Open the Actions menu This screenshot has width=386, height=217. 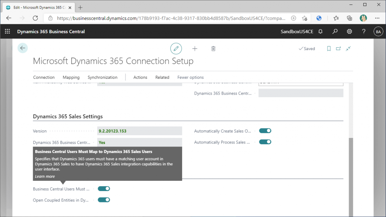(x=140, y=77)
